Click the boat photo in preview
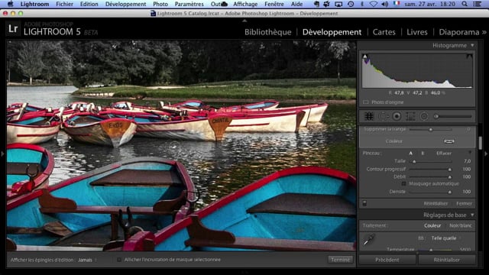 (x=181, y=145)
